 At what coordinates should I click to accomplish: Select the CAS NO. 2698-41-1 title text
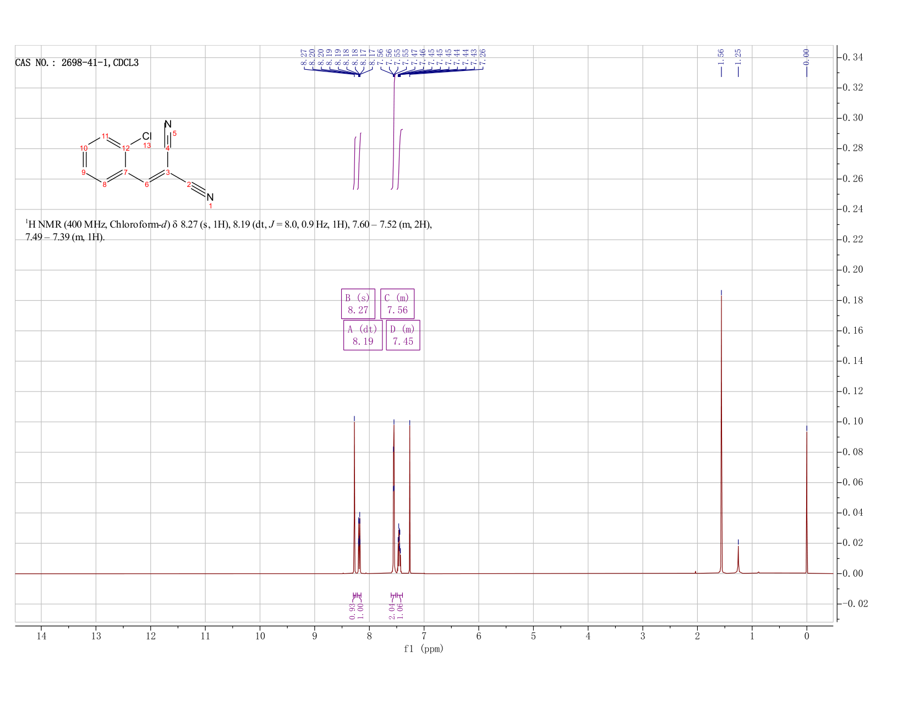pos(77,63)
